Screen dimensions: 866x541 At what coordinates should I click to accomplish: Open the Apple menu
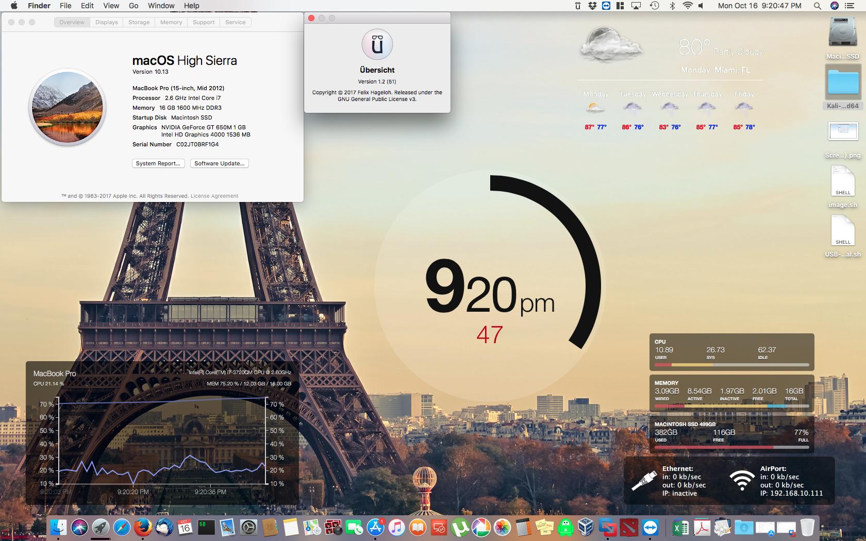coord(14,6)
